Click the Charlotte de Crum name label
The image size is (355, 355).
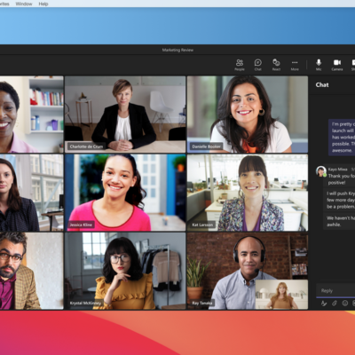coord(86,146)
